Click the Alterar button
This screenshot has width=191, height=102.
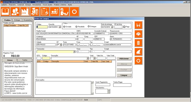coord(124,64)
